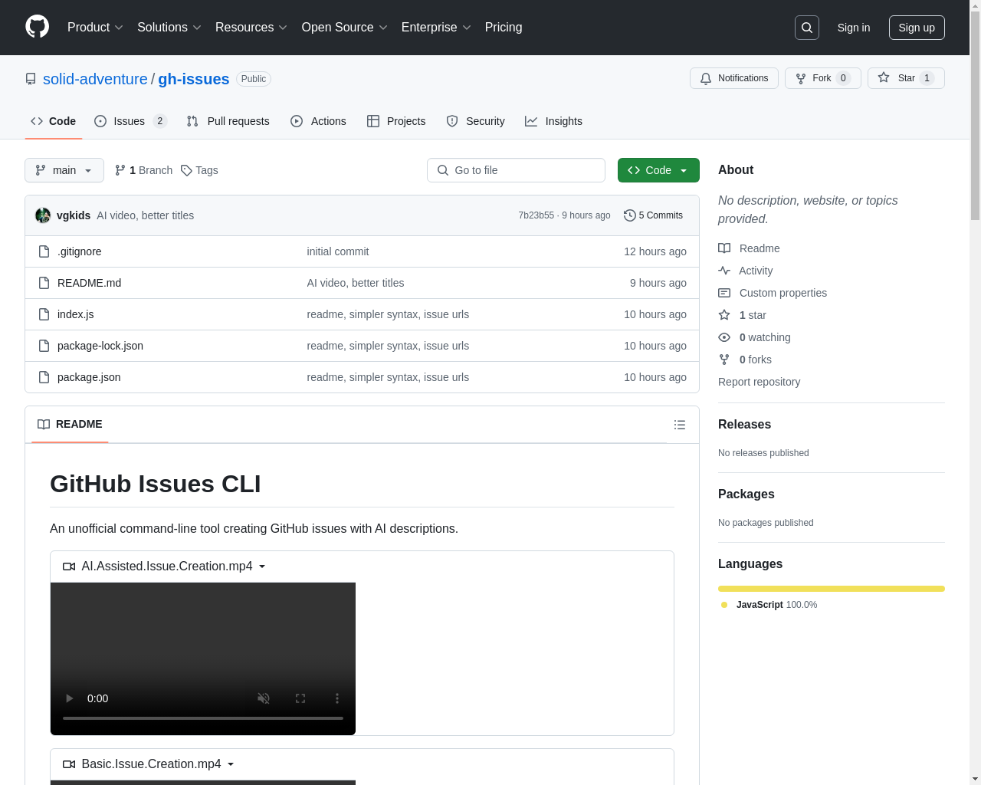Click the yellow dot beside JavaScript
Image resolution: width=981 pixels, height=785 pixels.
pyautogui.click(x=724, y=605)
